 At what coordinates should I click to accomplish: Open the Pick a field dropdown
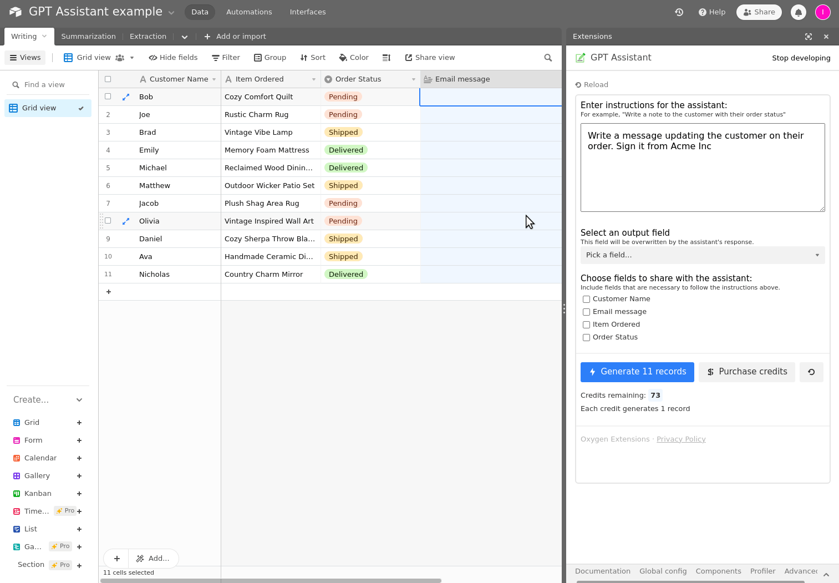[702, 255]
